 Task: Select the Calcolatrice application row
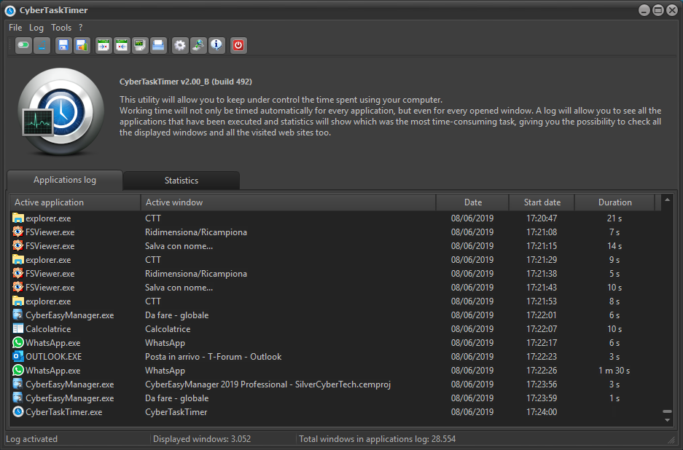click(x=335, y=329)
